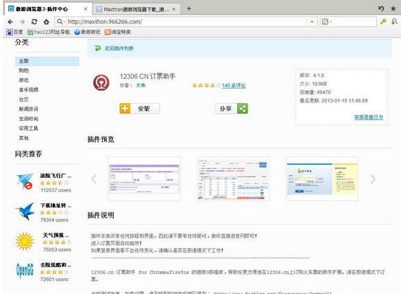Click the 安装量: 49470 text
This screenshot has width=401, height=294.
tap(315, 92)
